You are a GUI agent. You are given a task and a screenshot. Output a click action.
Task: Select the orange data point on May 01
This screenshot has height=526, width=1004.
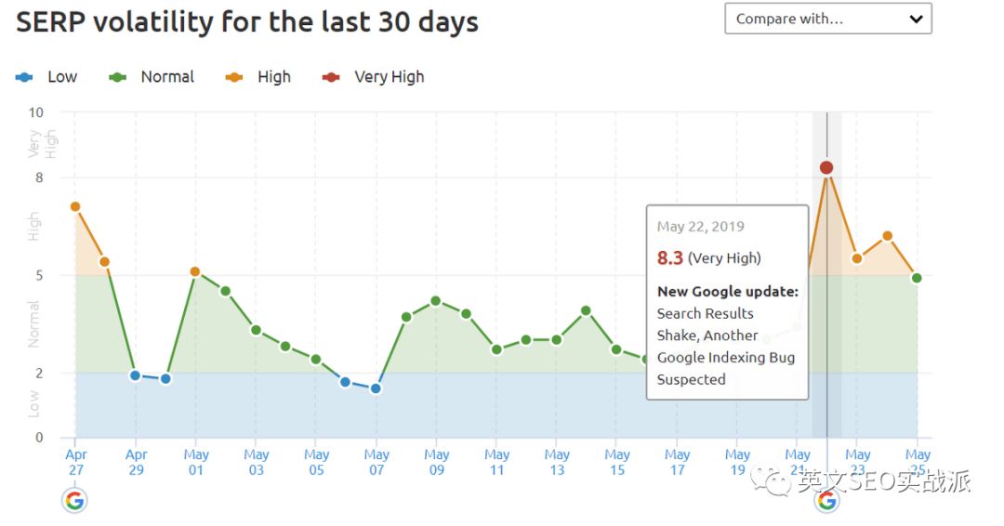195,272
